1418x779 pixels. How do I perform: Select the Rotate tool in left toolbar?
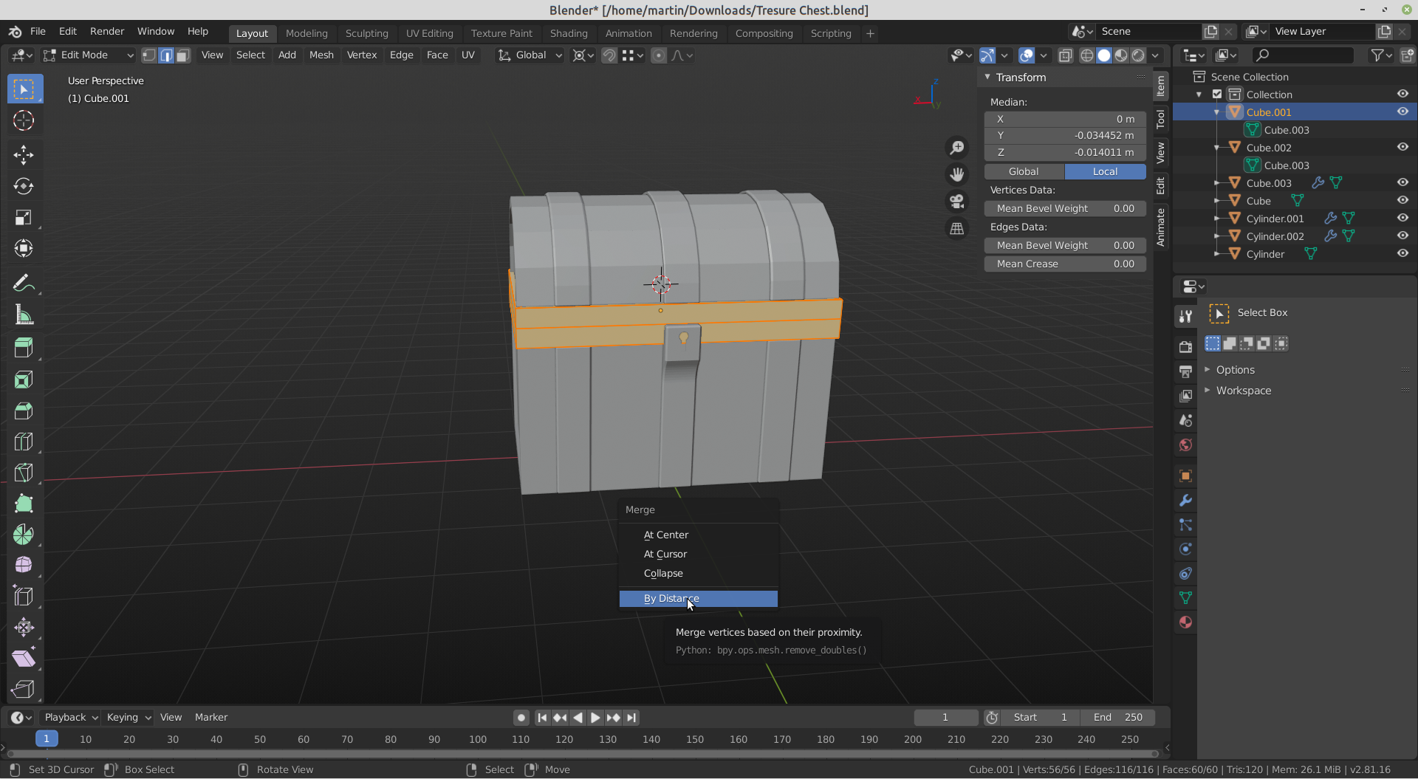[24, 186]
